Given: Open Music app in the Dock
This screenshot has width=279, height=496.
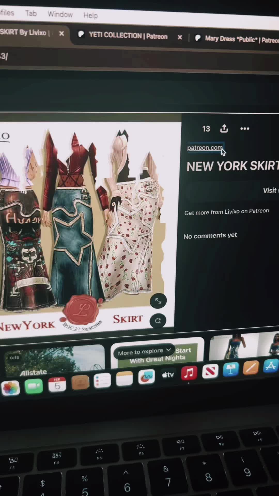Looking at the screenshot, I should (x=189, y=373).
